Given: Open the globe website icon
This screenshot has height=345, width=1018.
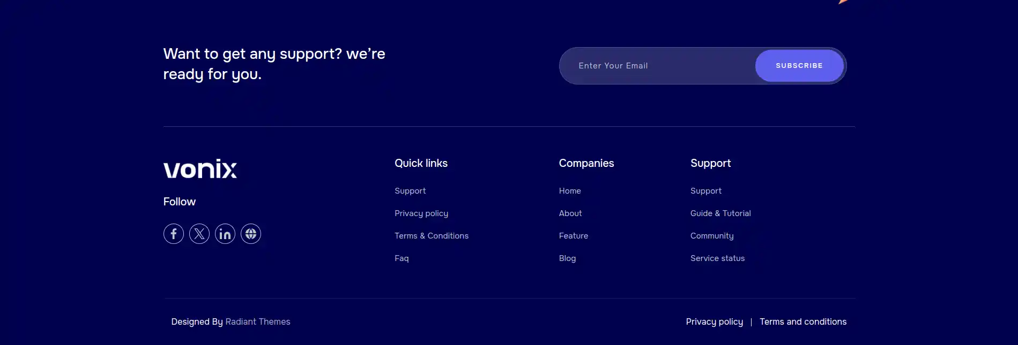Looking at the screenshot, I should pos(250,234).
